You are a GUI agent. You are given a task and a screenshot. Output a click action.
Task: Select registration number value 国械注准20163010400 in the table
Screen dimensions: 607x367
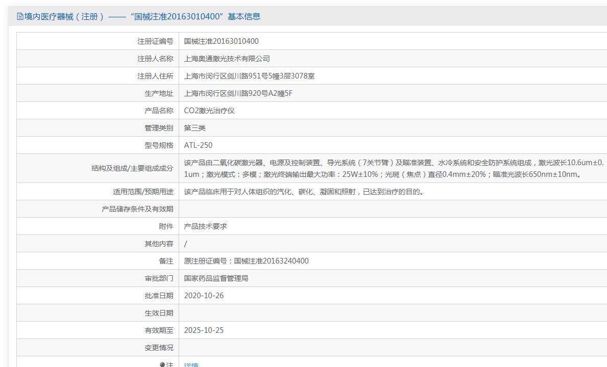point(221,41)
